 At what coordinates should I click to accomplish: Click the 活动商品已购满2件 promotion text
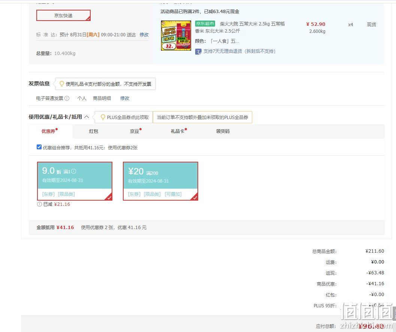tap(200, 12)
